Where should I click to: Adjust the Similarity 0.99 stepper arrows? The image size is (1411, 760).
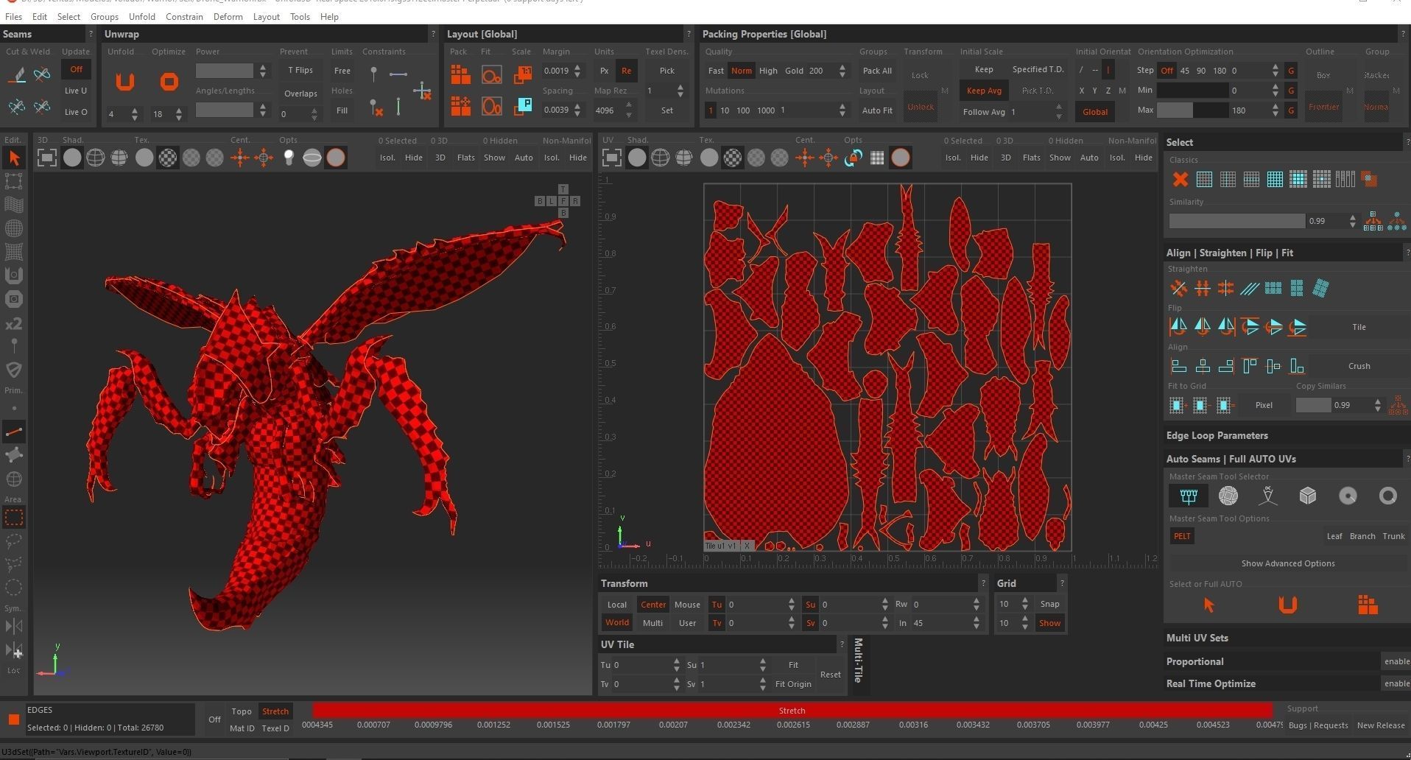[1352, 221]
